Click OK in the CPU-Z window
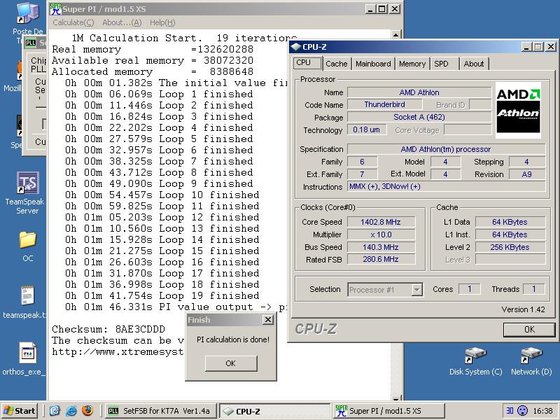 529,329
